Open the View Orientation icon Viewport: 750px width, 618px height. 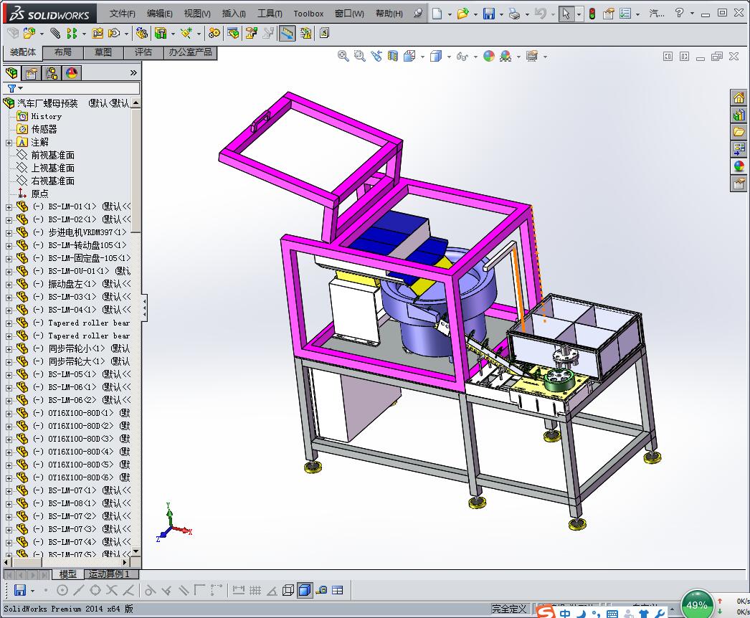[x=409, y=56]
